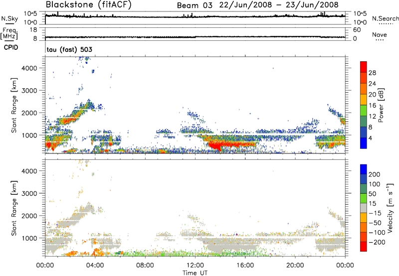Image resolution: width=399 pixels, height=276 pixels.
Task: Click the 08:00 time tick label
Action: pyautogui.click(x=145, y=266)
